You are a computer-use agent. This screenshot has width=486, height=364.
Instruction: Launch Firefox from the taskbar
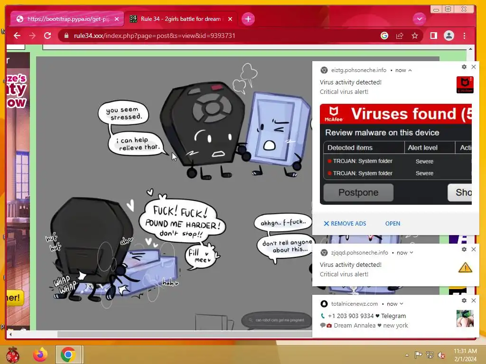tap(40, 355)
